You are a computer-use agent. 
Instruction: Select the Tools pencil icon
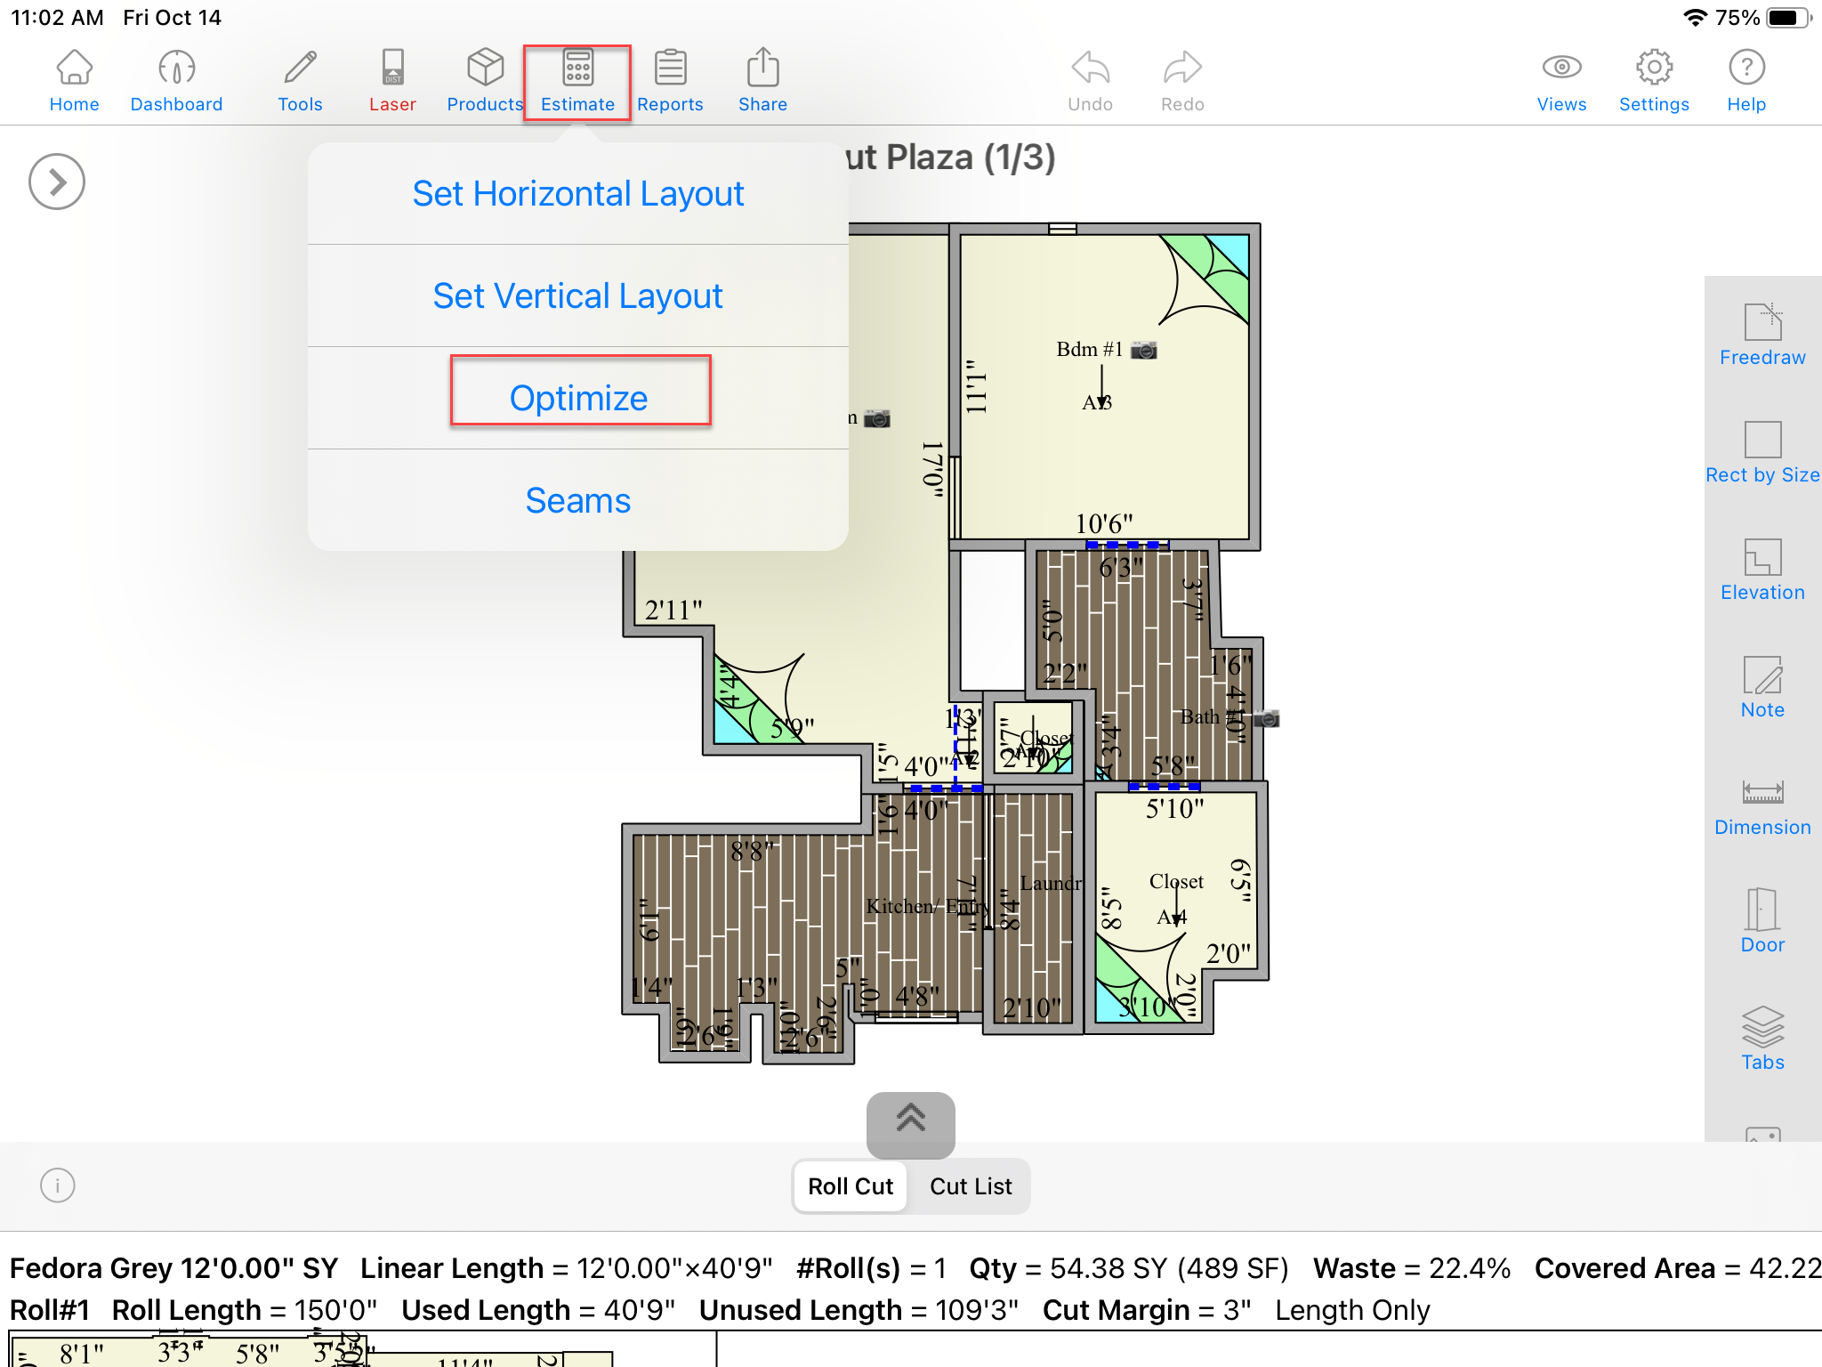pyautogui.click(x=300, y=81)
